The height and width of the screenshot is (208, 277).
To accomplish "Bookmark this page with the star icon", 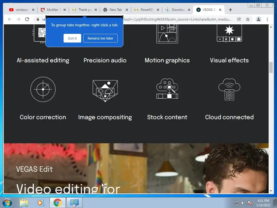I will click(x=248, y=19).
